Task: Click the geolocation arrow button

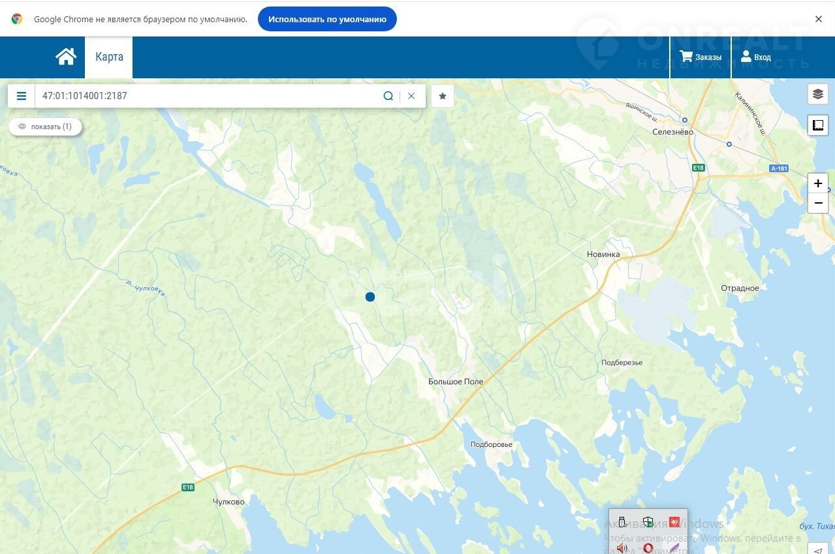Action: pos(819,549)
